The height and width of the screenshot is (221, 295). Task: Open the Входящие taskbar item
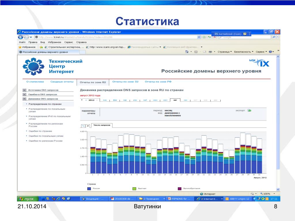coord(94,199)
